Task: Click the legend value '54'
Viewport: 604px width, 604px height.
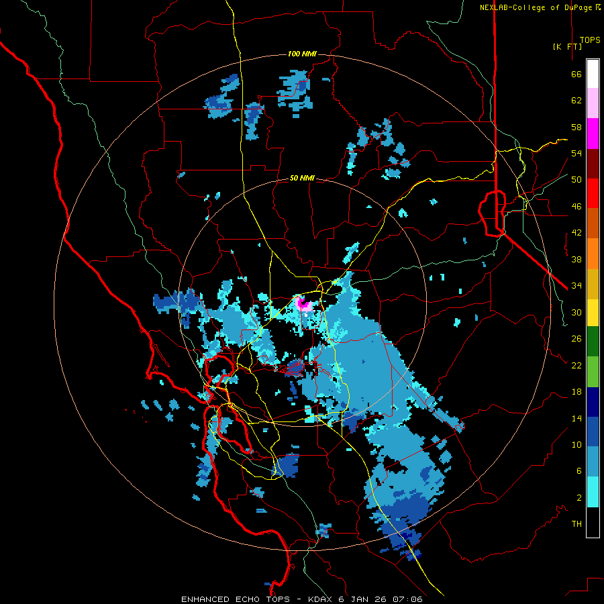Action: pos(576,153)
